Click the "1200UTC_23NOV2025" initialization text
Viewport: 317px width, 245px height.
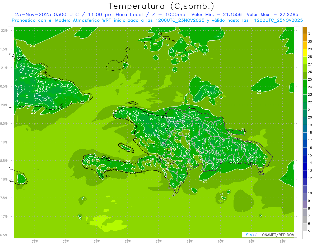point(179,20)
